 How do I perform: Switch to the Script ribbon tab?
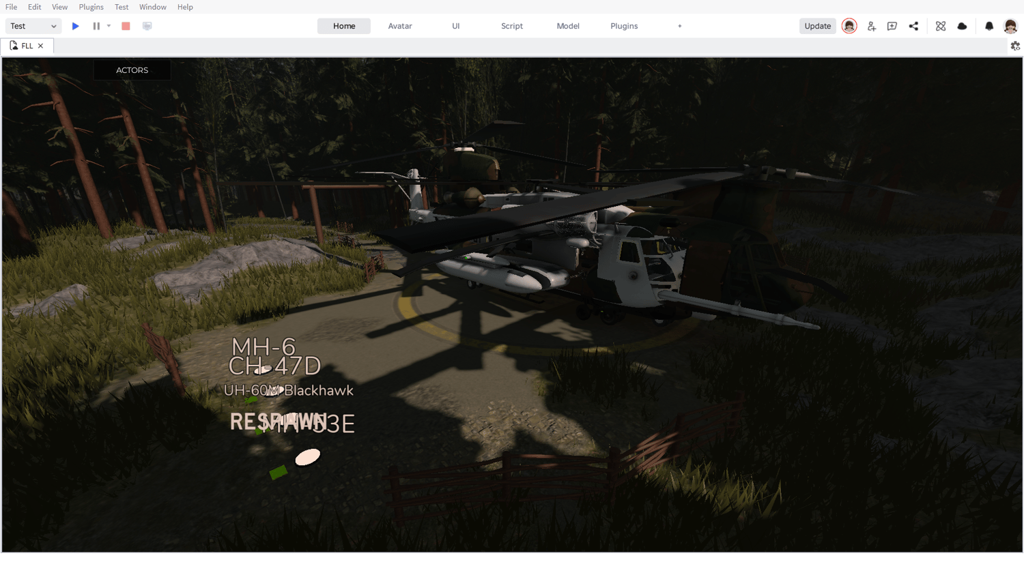click(x=512, y=26)
